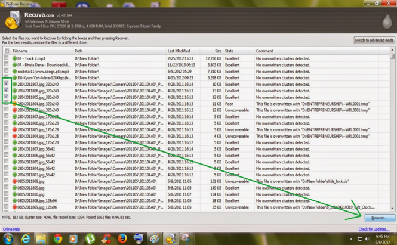Open Windows Explorer folder in taskbar
The height and width of the screenshot is (245, 397).
pos(41,238)
